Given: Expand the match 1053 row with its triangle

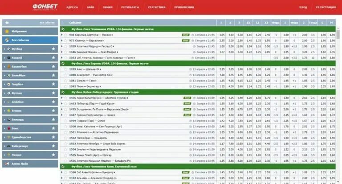Looking at the screenshot, I should click(x=62, y=57).
